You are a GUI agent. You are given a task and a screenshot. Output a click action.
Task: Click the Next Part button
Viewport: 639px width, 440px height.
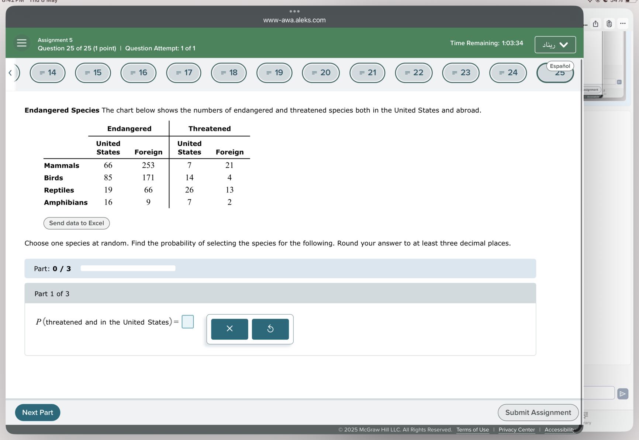click(37, 412)
